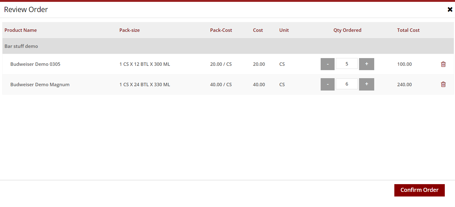Screen dimensions: 455x207
Task: Click the Unit column header
Action: (x=284, y=30)
